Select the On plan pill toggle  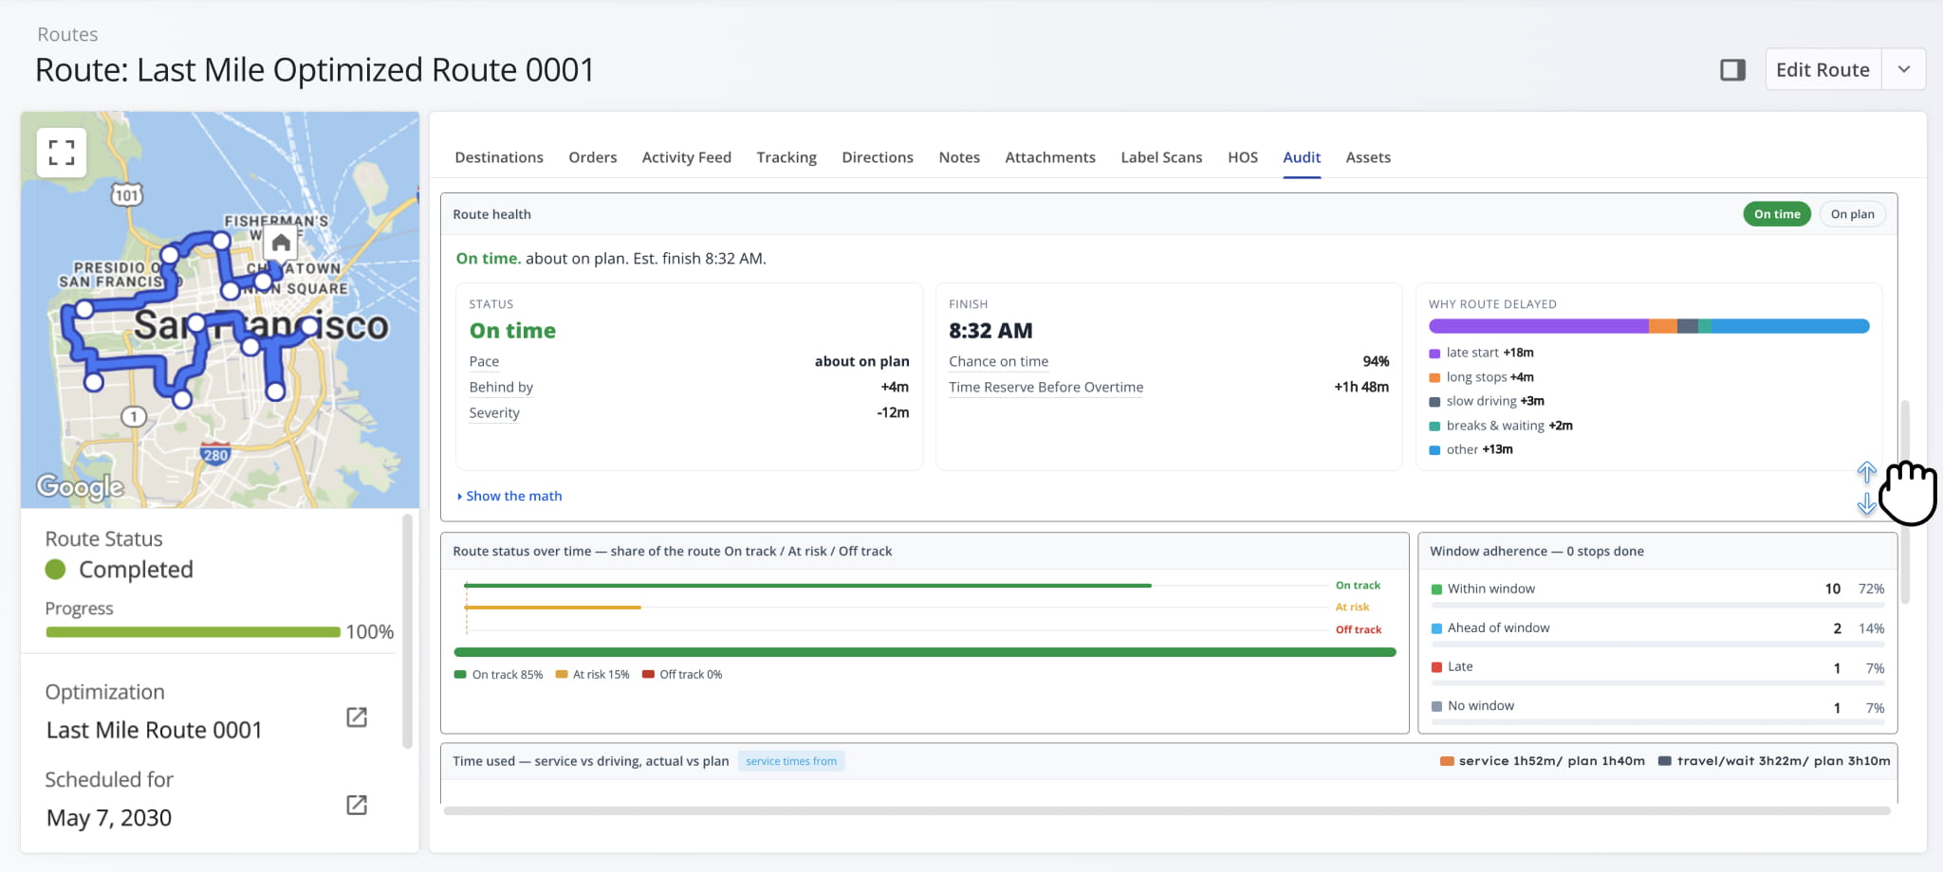(1852, 214)
